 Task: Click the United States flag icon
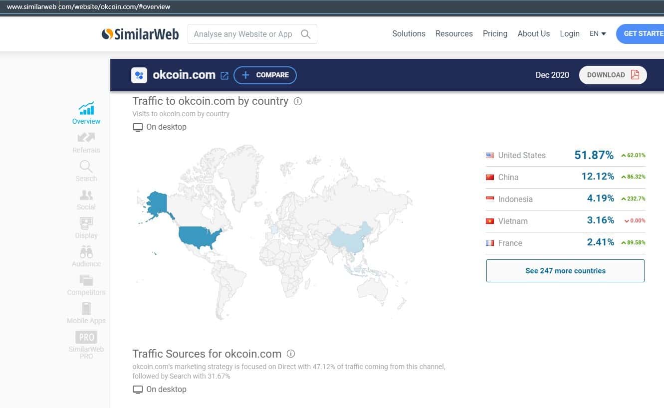coord(490,155)
